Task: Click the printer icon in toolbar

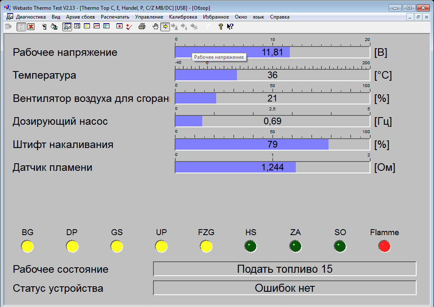Action: [x=142, y=27]
